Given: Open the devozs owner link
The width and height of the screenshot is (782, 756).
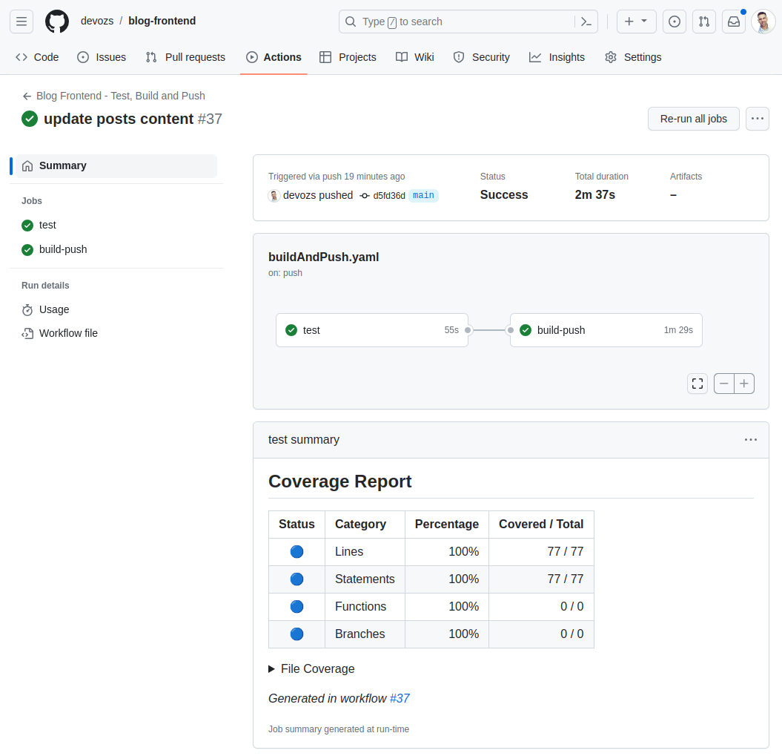Looking at the screenshot, I should pos(97,21).
